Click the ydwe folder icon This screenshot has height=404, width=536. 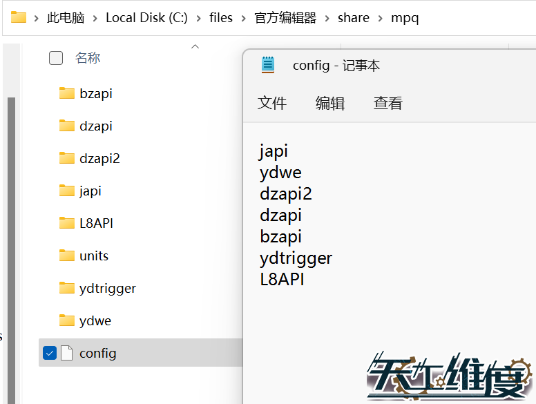67,320
